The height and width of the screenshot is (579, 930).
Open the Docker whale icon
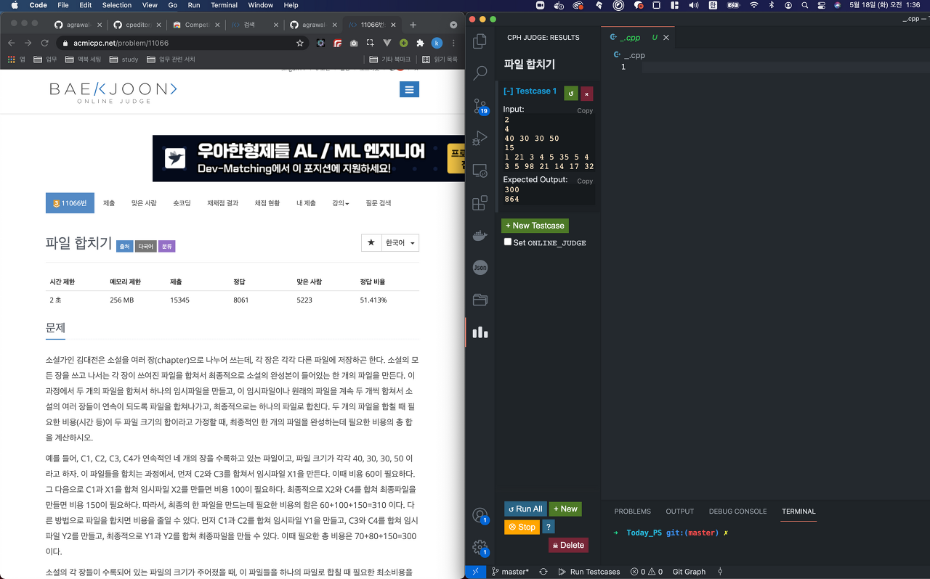pos(480,235)
